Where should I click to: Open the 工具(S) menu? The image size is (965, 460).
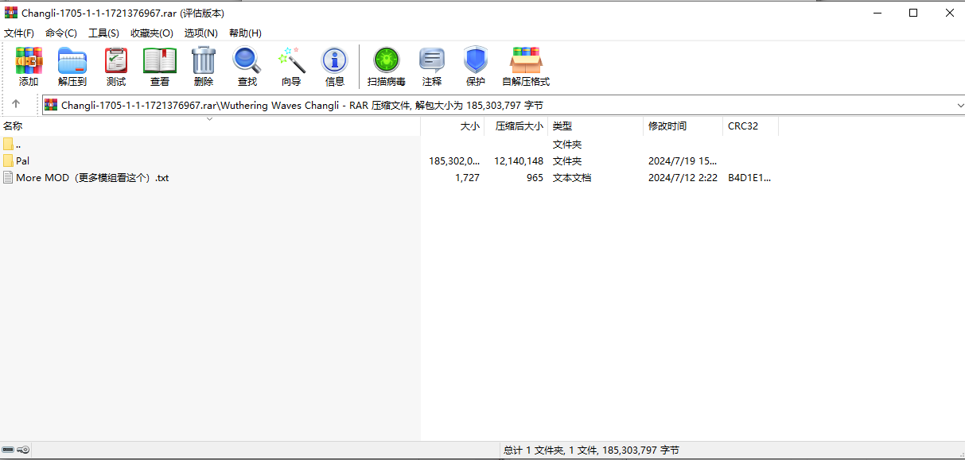coord(103,33)
